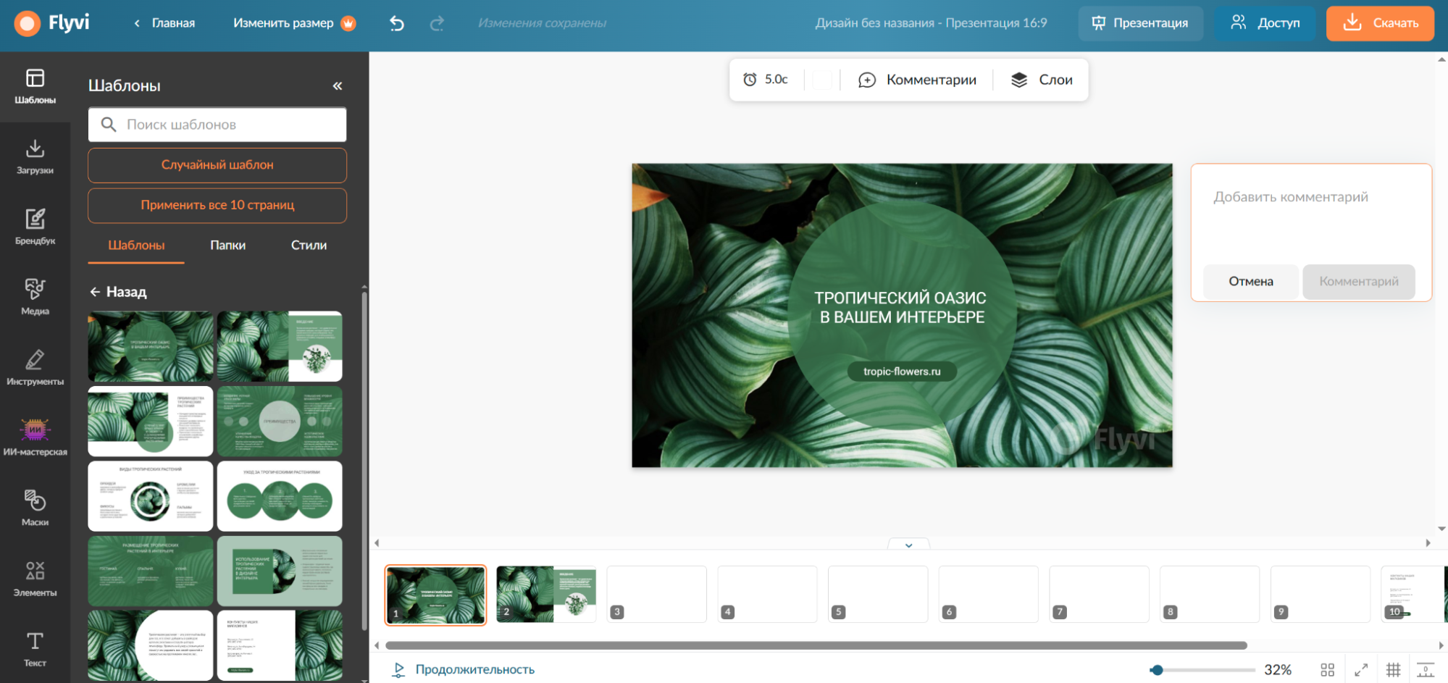Open the Uploads (Загрузки) sidebar panel
Image resolution: width=1448 pixels, height=683 pixels.
point(35,156)
